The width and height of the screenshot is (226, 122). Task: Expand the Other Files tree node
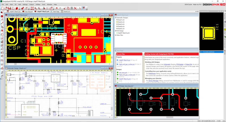point(115,35)
